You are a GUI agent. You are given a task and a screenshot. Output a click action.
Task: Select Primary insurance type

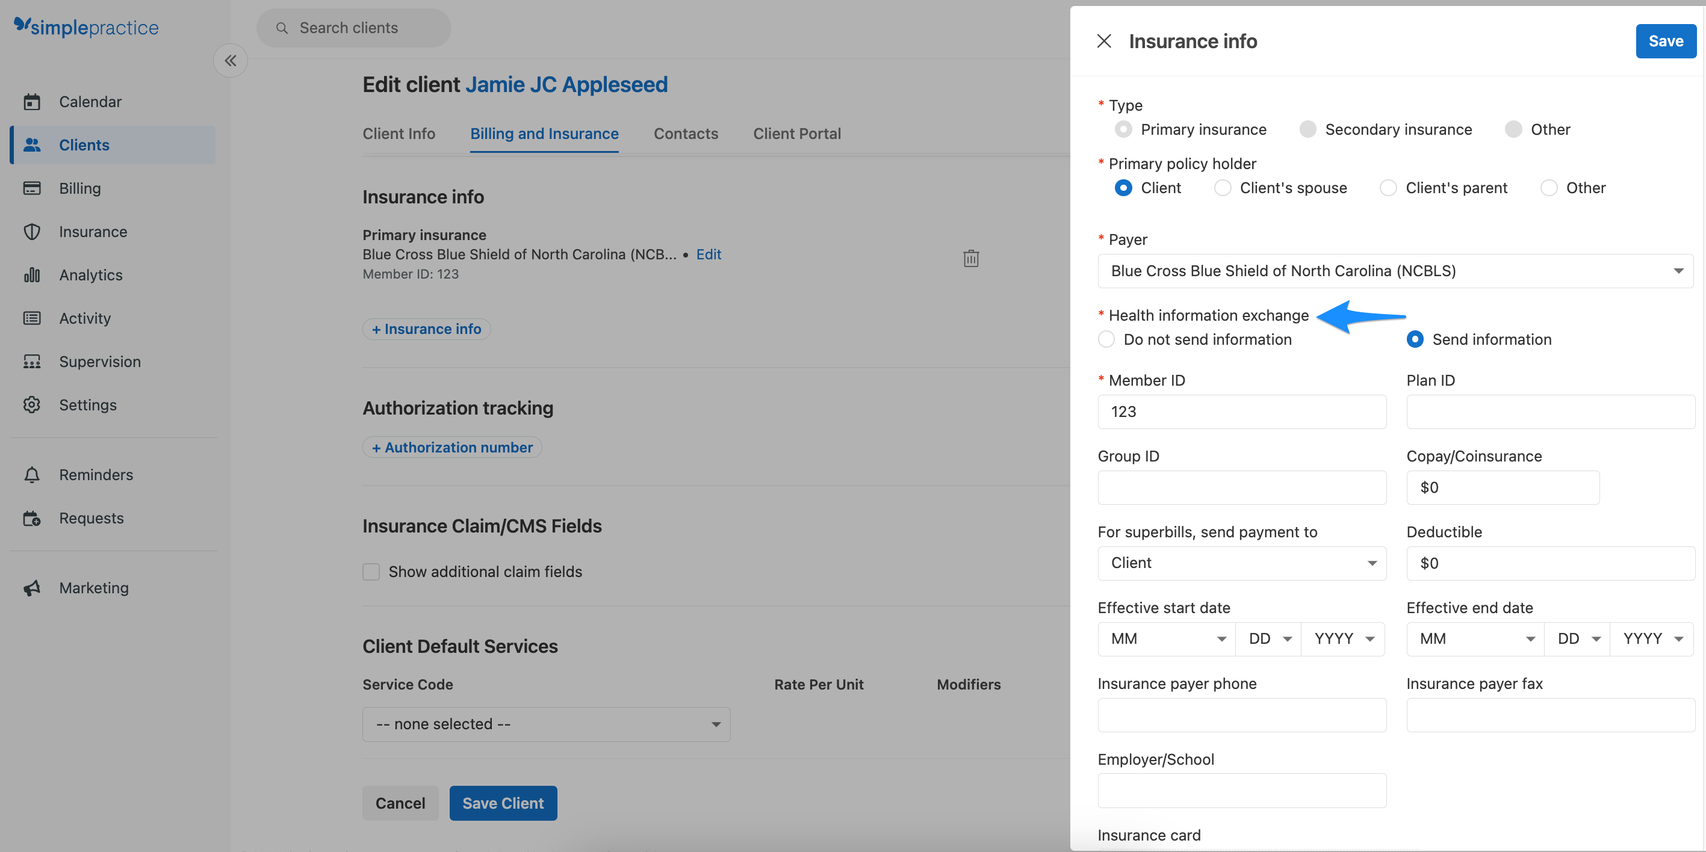pos(1123,129)
